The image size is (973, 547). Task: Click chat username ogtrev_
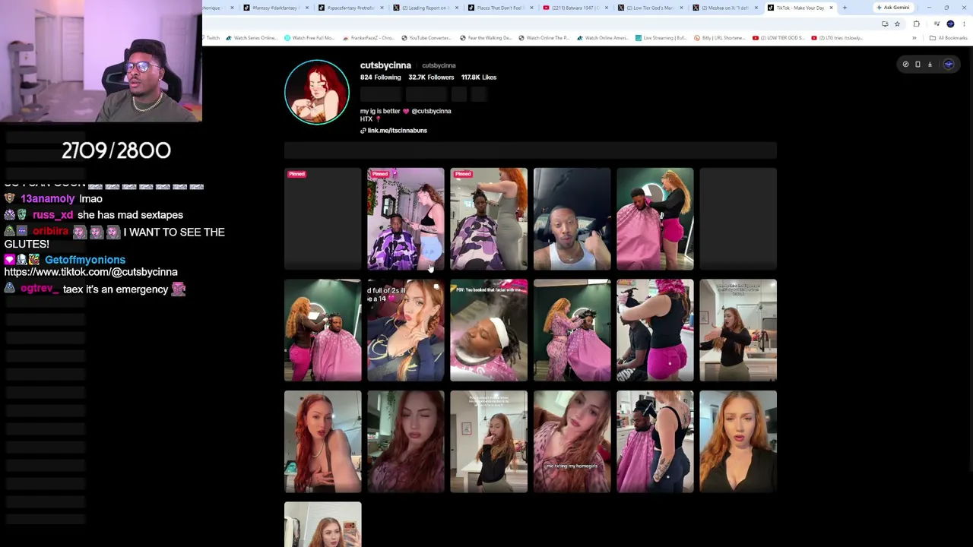click(x=40, y=289)
